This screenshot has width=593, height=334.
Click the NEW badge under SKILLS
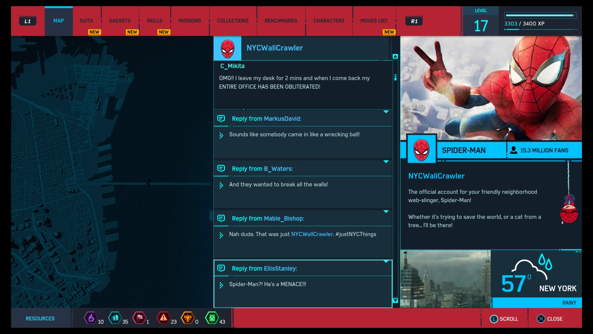[x=164, y=32]
